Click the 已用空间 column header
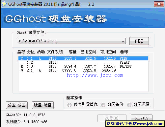Screen dimensions: 165x127 click(x=88, y=52)
